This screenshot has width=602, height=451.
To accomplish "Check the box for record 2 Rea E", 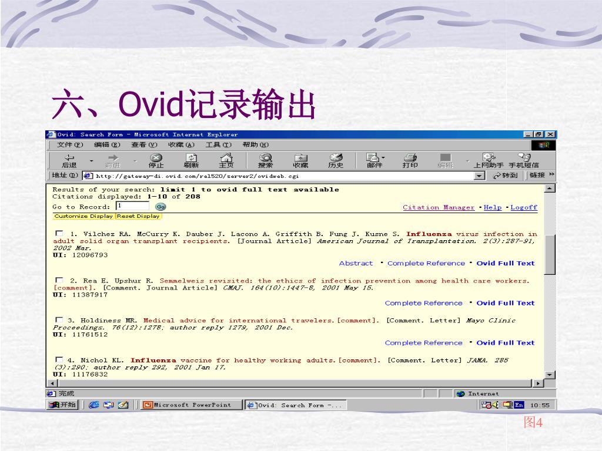I will pos(59,280).
